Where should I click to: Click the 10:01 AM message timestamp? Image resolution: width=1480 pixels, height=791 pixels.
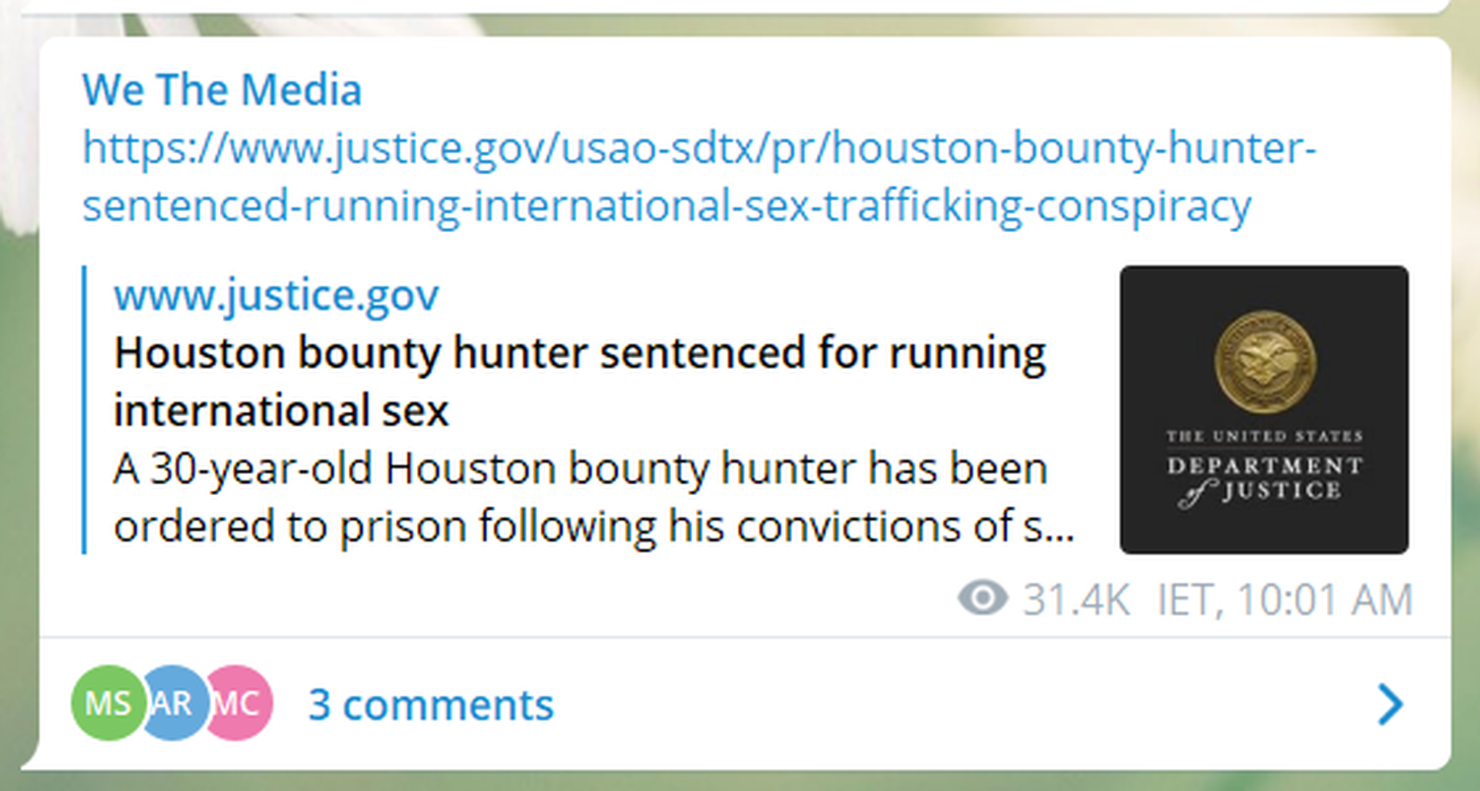[1325, 600]
